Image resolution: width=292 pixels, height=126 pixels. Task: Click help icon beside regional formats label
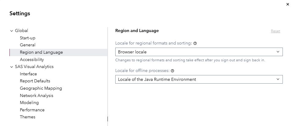click(195, 43)
